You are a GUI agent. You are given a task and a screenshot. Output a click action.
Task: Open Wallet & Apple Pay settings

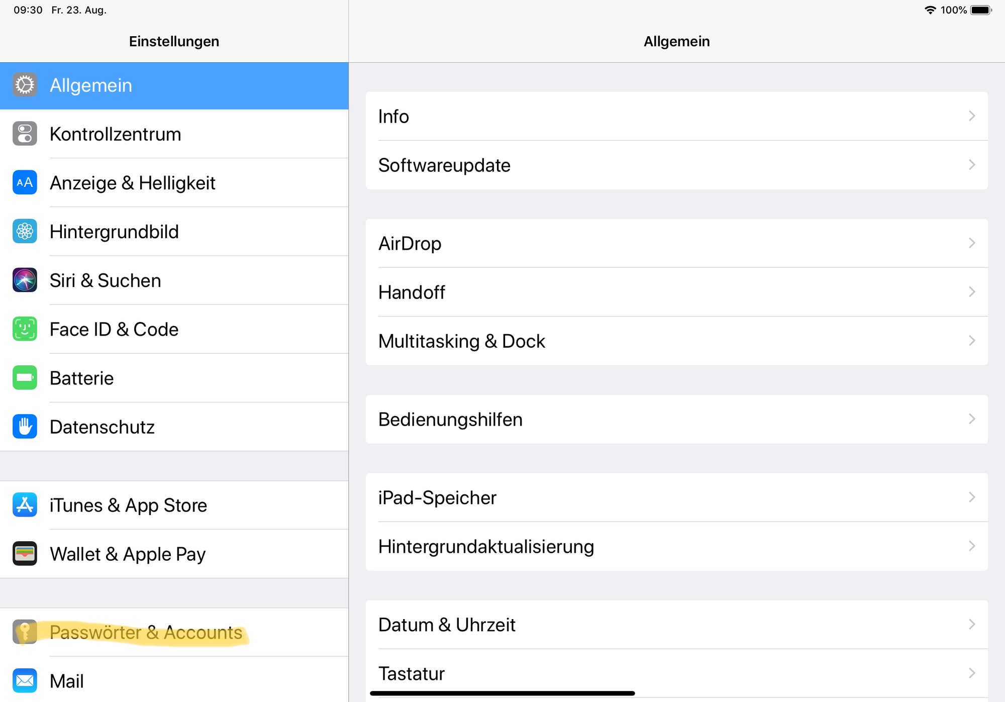pos(174,554)
